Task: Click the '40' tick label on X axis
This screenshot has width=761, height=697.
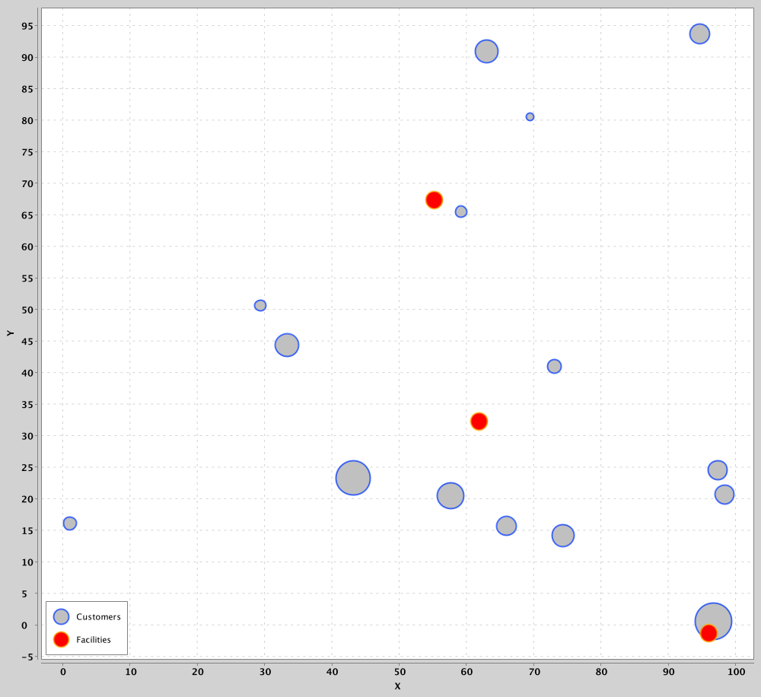Action: 332,672
